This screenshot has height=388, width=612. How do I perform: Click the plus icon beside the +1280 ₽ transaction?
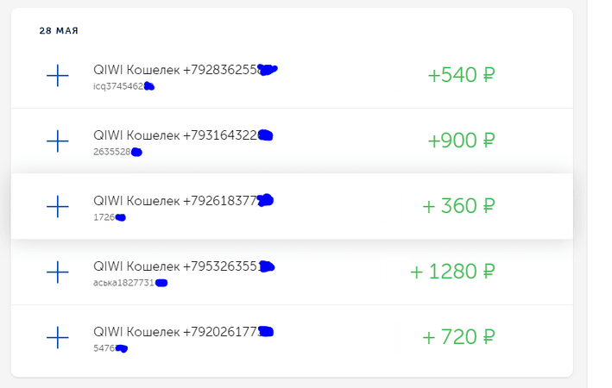[x=57, y=272]
